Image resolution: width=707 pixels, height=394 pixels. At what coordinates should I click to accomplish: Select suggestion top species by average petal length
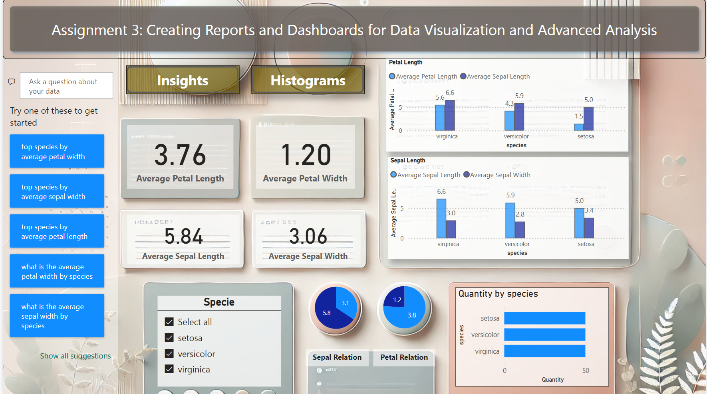pyautogui.click(x=57, y=231)
